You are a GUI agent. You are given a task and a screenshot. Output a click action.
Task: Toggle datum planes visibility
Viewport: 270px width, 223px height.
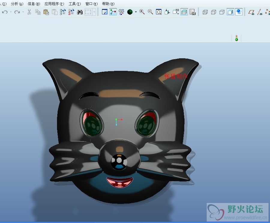point(251,12)
